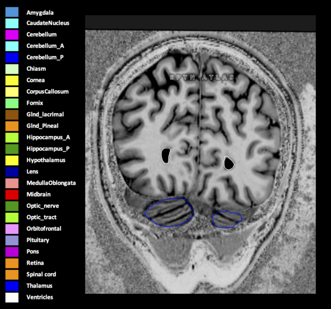The image size is (331, 309).
Task: Click the magenta Cerebellum color swatch
Action: [12, 35]
